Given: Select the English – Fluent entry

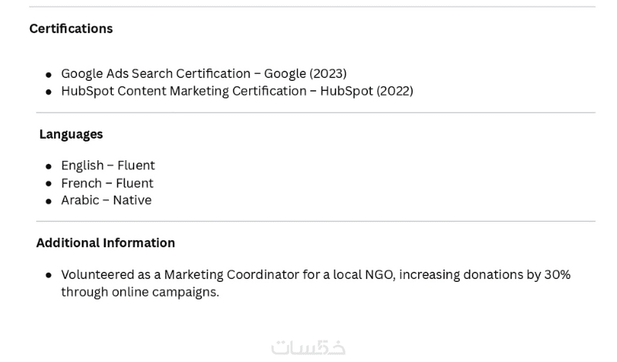Looking at the screenshot, I should click(108, 166).
